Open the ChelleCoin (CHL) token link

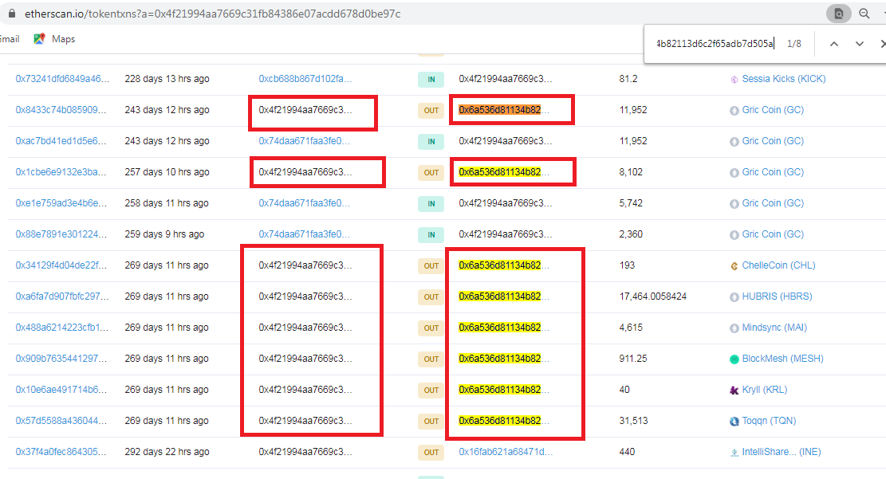[x=778, y=265]
